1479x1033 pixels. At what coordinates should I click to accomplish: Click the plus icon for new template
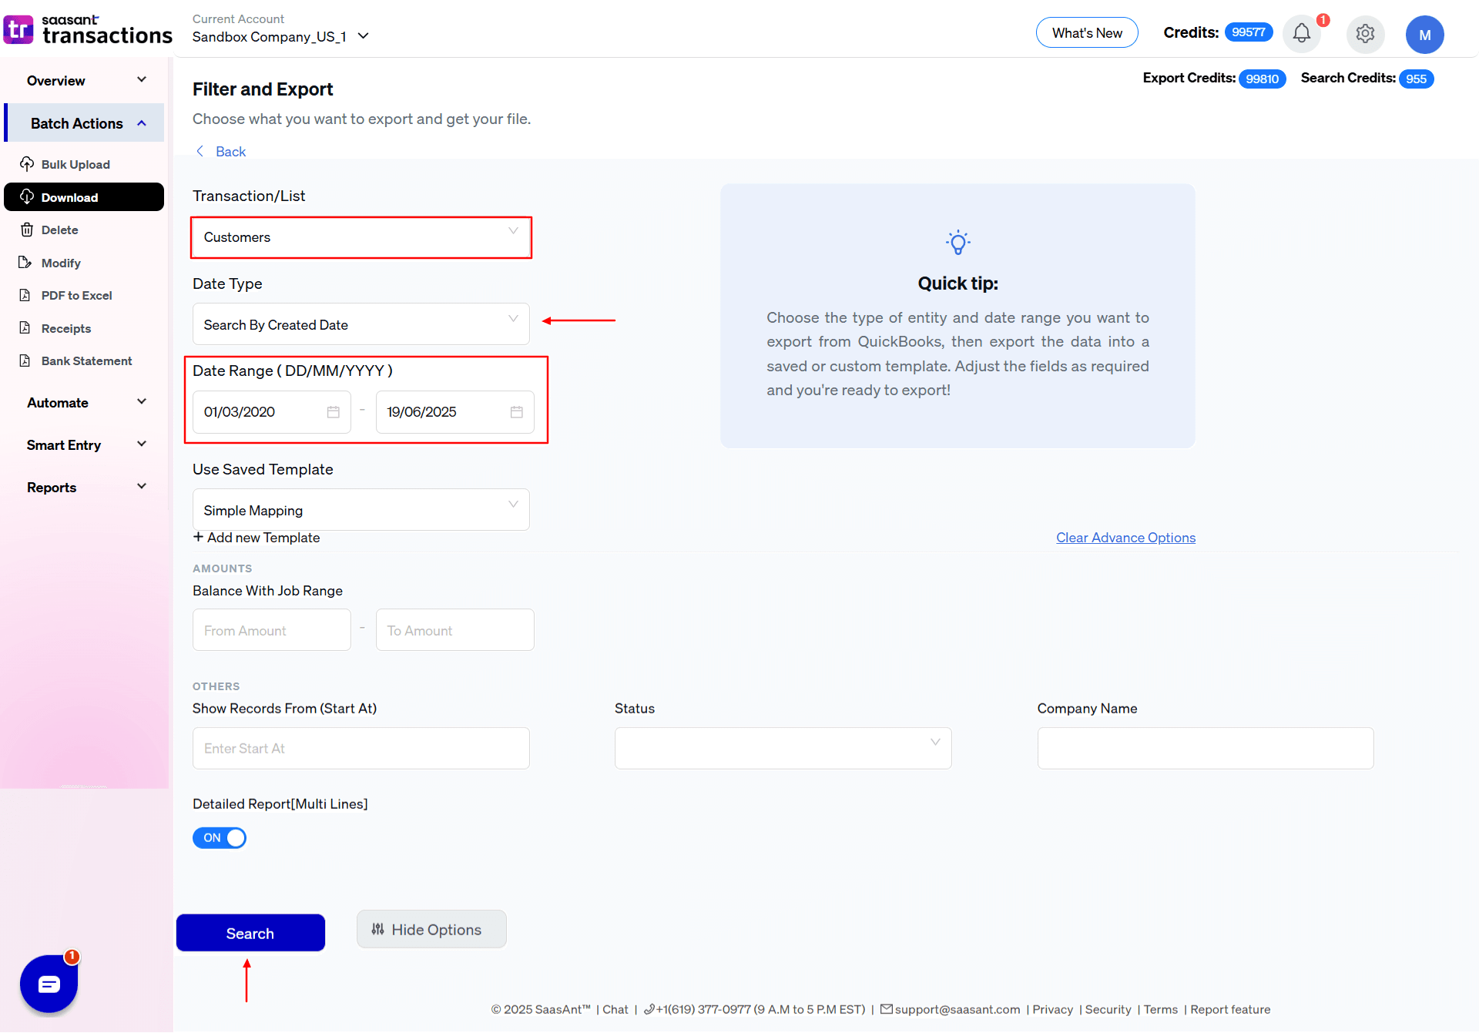click(199, 537)
